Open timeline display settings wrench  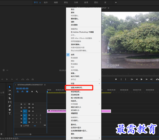point(37,92)
